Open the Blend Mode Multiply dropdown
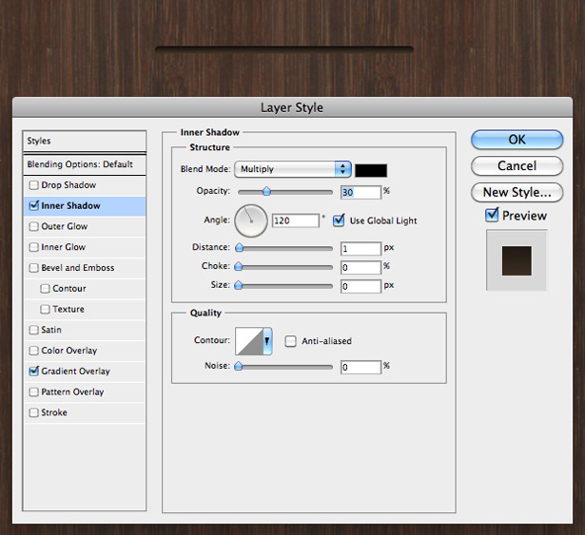Viewport: 585px width, 535px height. (x=293, y=169)
